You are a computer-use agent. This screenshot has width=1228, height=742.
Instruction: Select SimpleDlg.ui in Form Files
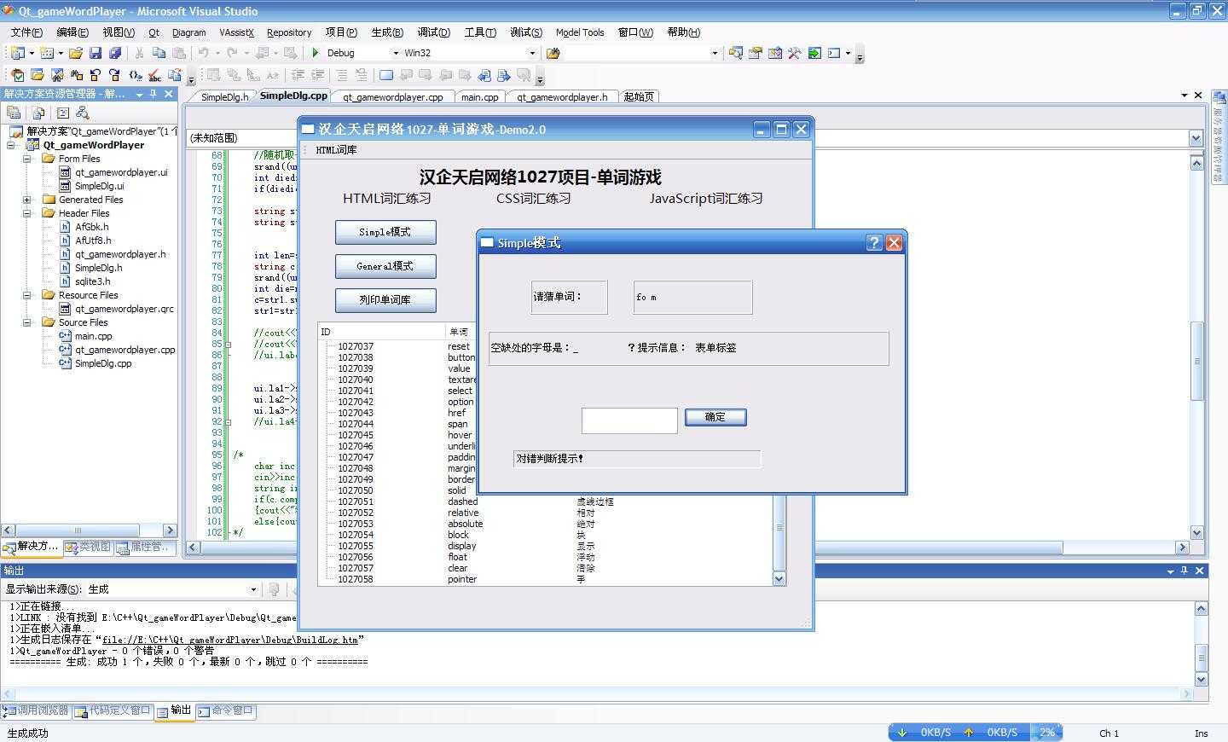click(99, 186)
